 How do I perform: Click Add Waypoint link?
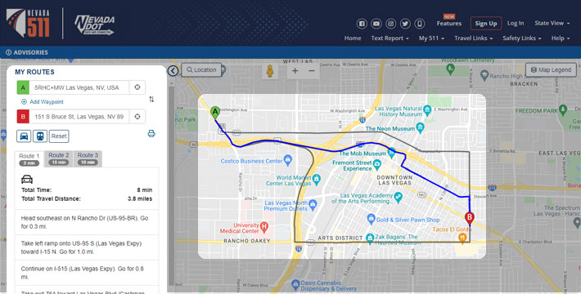[x=43, y=102]
